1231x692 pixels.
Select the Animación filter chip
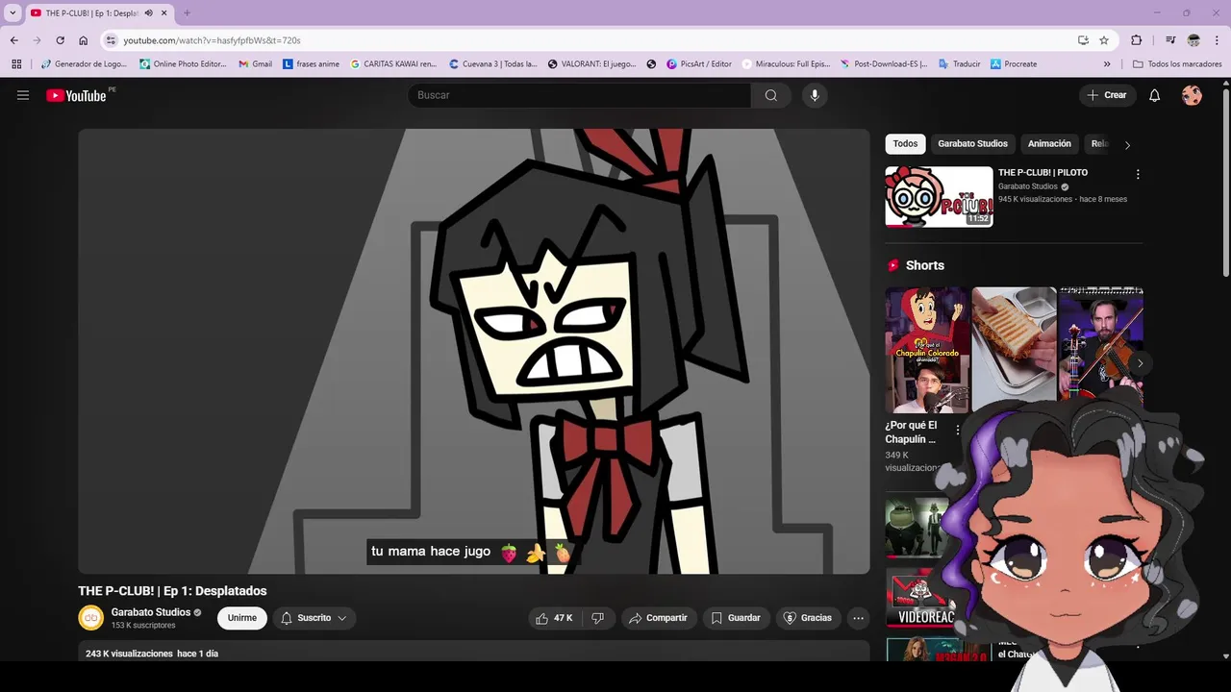click(x=1049, y=144)
